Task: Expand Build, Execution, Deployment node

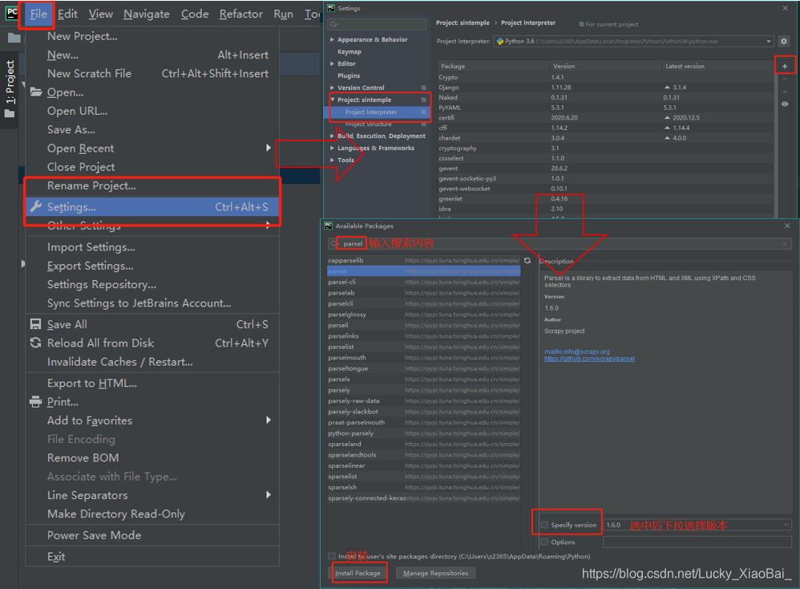Action: pos(332,136)
